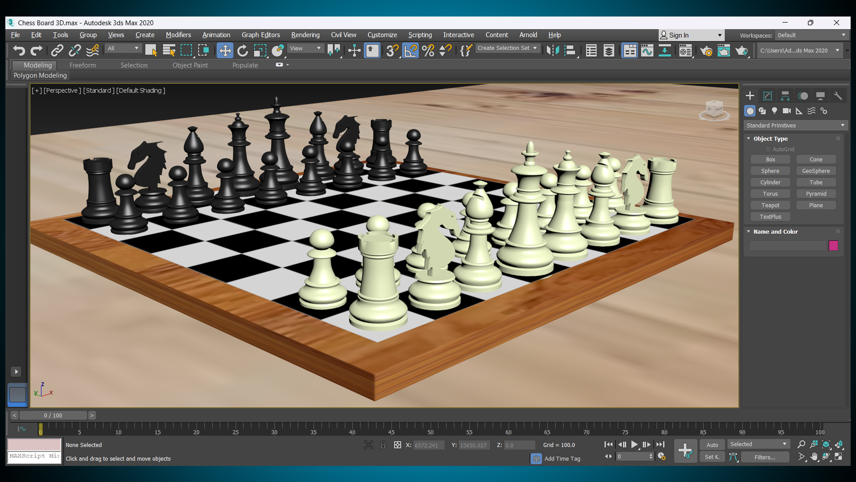Open the Render Setup dialog
The width and height of the screenshot is (856, 482).
[706, 50]
